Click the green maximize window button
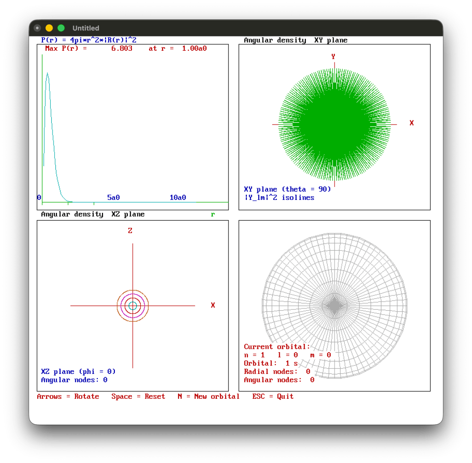The image size is (472, 463). click(61, 28)
